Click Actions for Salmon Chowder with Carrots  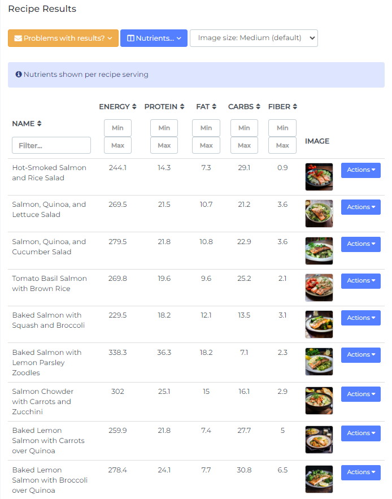pos(360,394)
